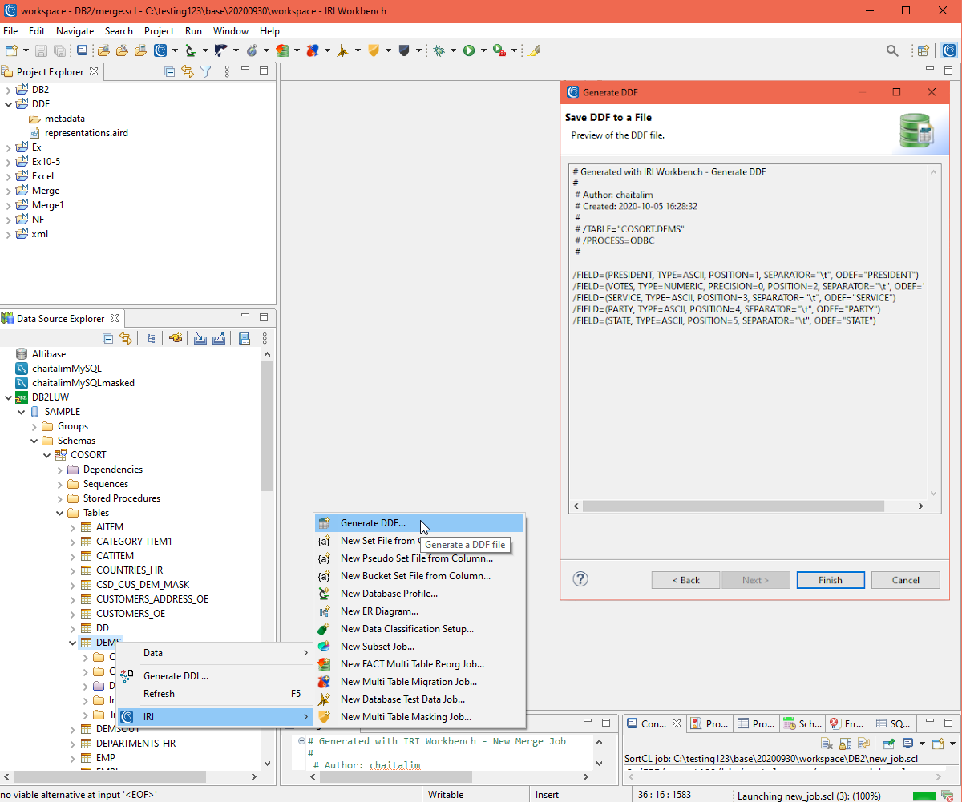
Task: Select representations.aird file in Project Explorer
Action: (x=79, y=133)
